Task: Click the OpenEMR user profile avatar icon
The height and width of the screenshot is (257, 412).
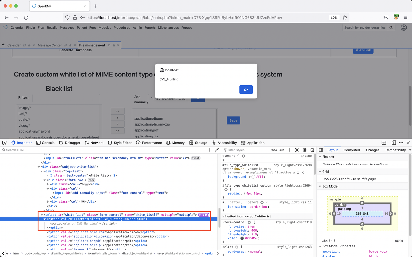Action: pos(404,28)
